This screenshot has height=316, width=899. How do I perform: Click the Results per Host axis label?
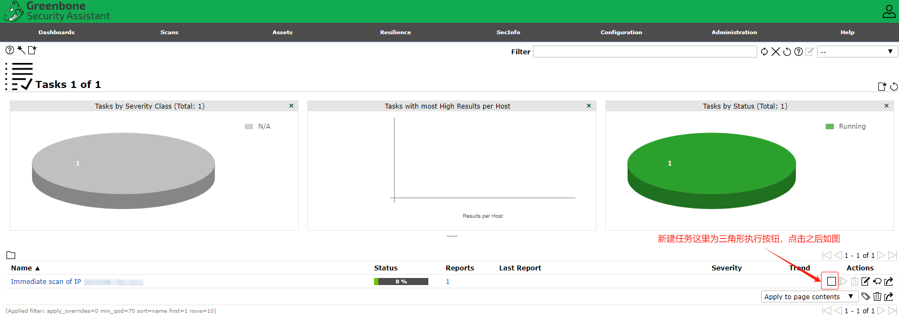coord(483,216)
